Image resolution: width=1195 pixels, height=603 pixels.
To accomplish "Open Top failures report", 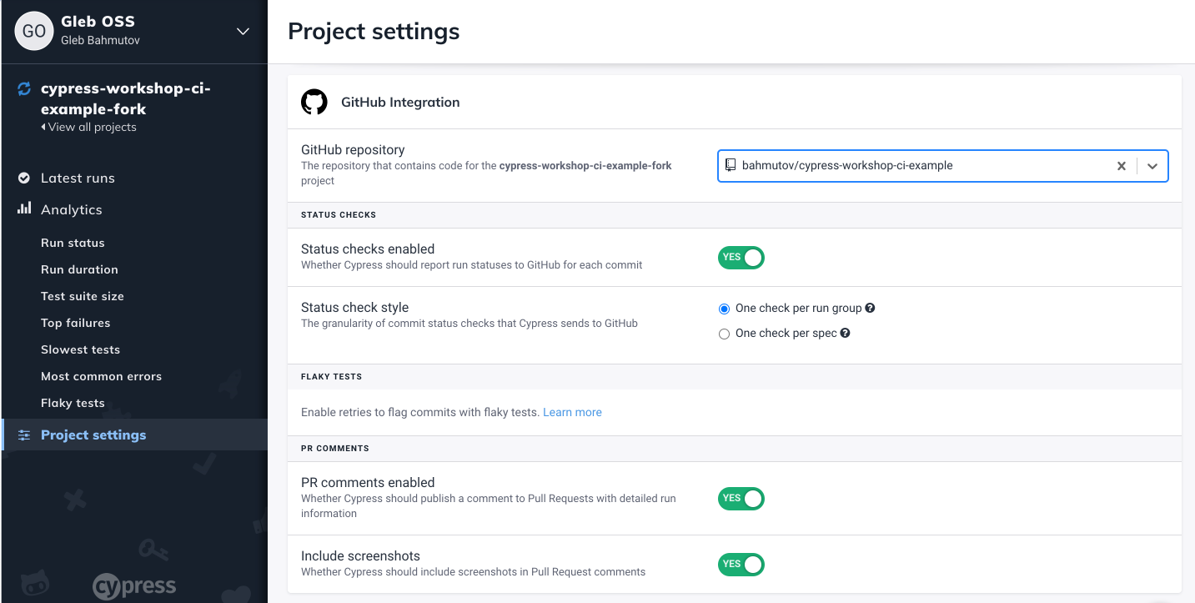I will 75,323.
